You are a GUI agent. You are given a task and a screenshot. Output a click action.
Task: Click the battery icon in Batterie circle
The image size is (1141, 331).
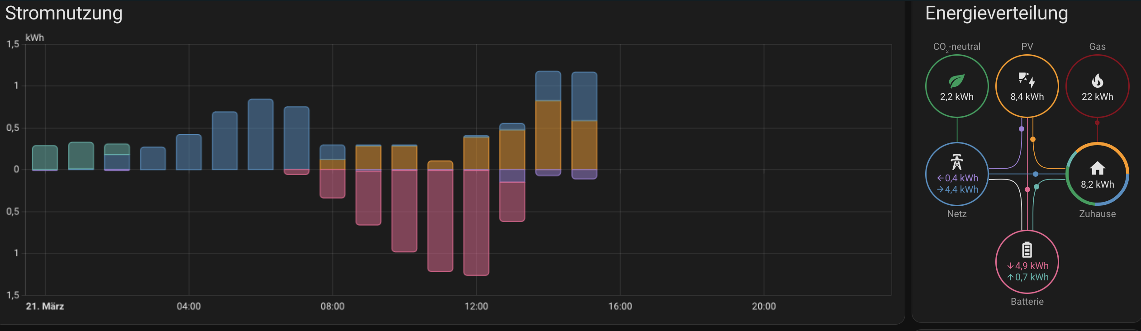[1027, 250]
